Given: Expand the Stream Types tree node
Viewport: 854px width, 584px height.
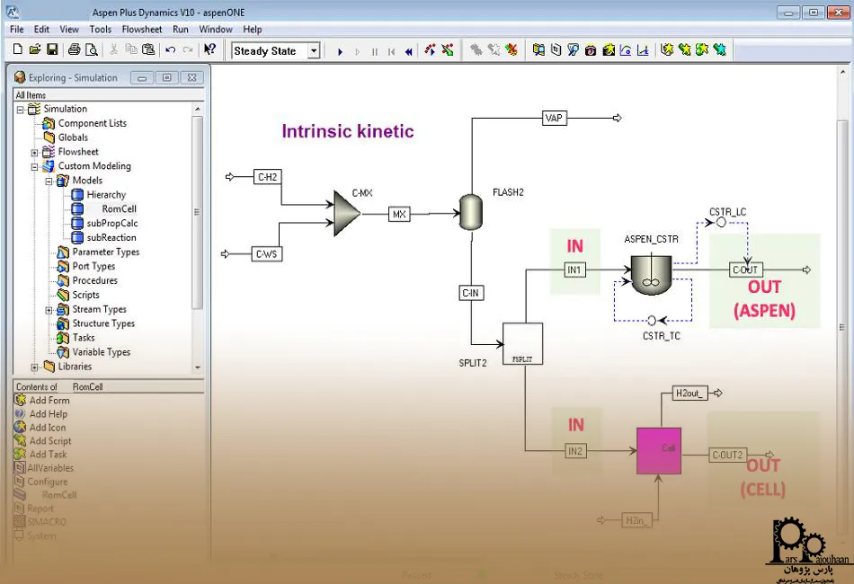Looking at the screenshot, I should click(x=49, y=310).
